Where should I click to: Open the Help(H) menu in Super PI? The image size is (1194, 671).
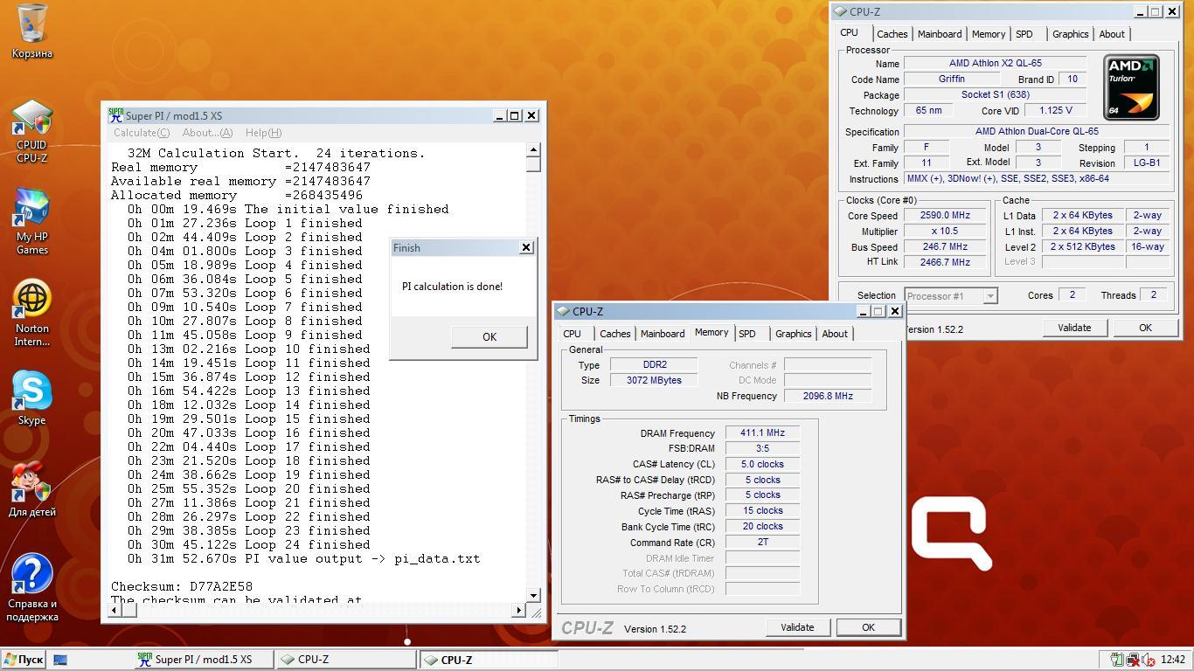click(263, 133)
